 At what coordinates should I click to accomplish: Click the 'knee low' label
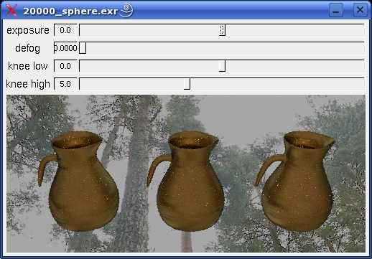(28, 66)
